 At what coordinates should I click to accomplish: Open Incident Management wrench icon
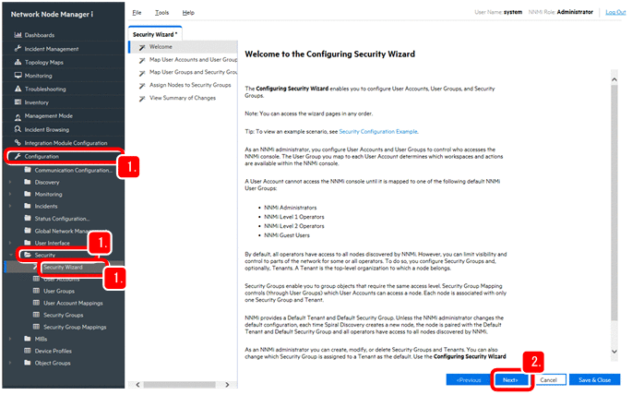point(18,48)
